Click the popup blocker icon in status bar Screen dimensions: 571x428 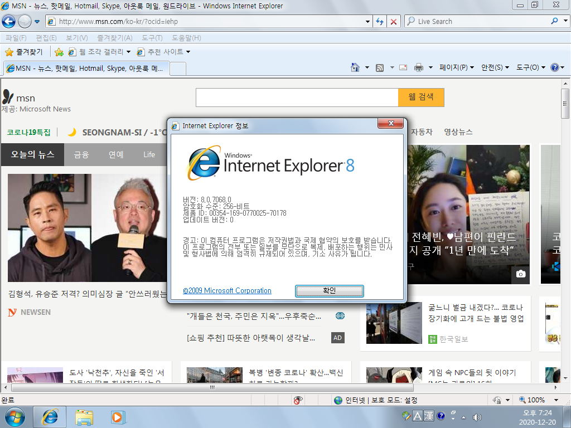pos(298,400)
